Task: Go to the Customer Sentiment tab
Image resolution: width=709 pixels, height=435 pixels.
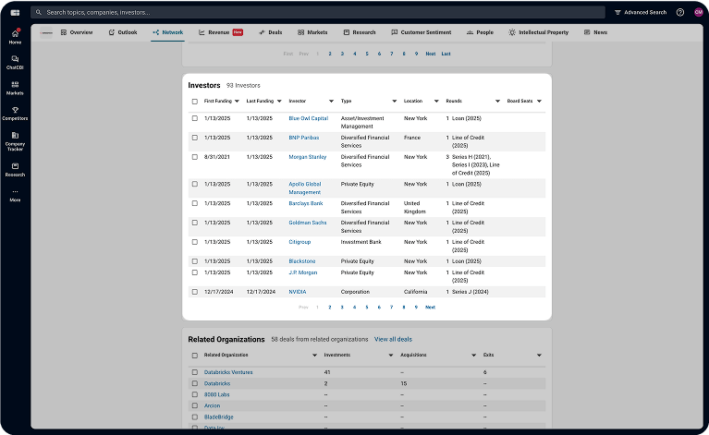Action: (422, 32)
